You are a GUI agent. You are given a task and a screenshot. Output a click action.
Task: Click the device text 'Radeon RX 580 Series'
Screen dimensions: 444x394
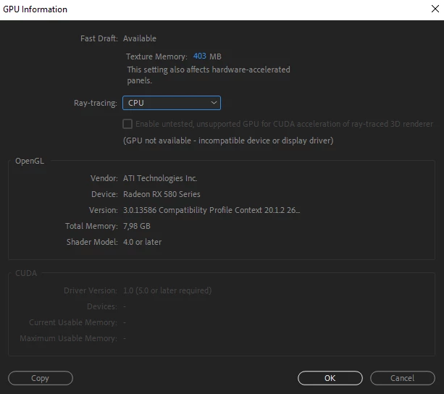click(x=162, y=194)
